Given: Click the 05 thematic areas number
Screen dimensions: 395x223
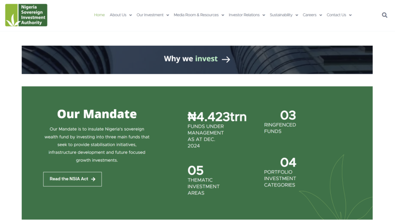Looking at the screenshot, I should [195, 171].
